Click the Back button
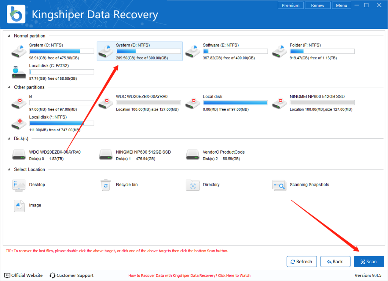Viewport: 388px width, 281px height. [335, 261]
